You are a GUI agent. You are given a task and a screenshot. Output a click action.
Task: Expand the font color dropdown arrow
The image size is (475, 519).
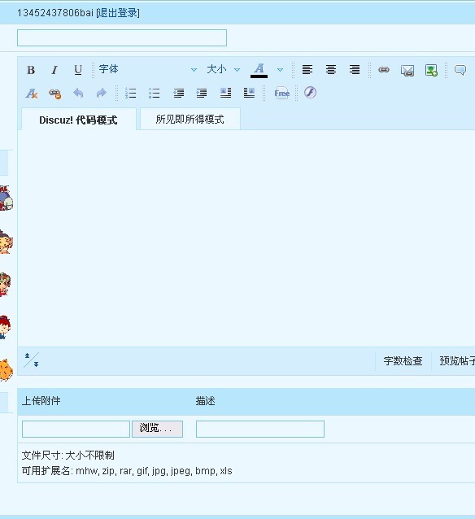point(280,70)
